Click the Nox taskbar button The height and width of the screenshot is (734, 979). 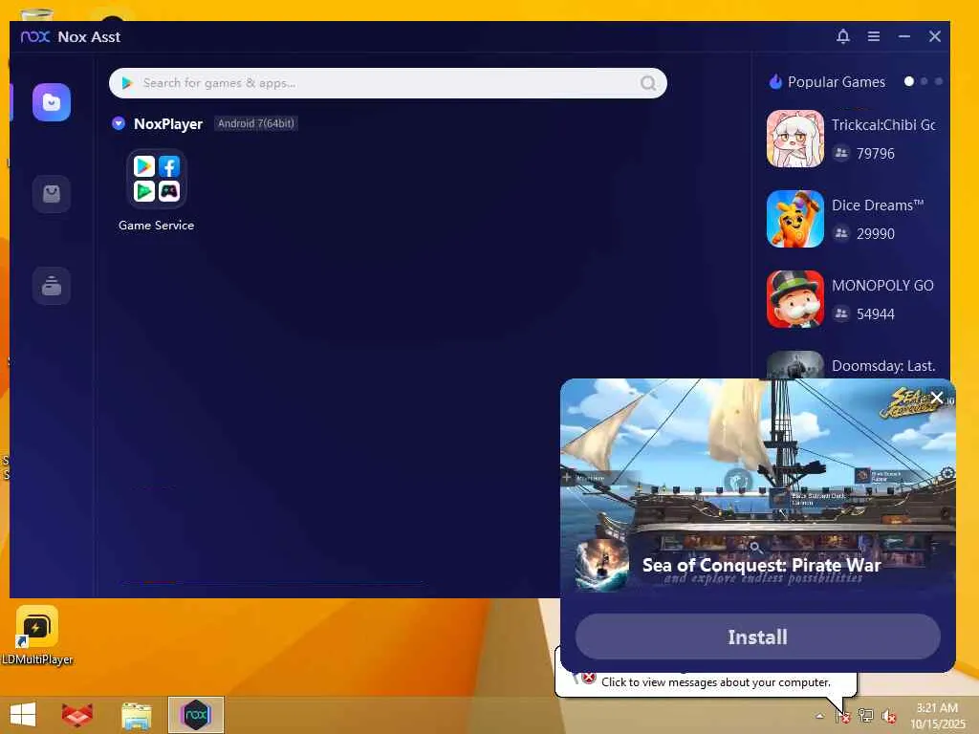pos(195,715)
